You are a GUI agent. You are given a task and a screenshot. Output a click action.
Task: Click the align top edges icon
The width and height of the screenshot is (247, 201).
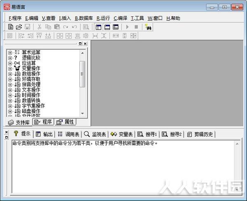point(39,36)
